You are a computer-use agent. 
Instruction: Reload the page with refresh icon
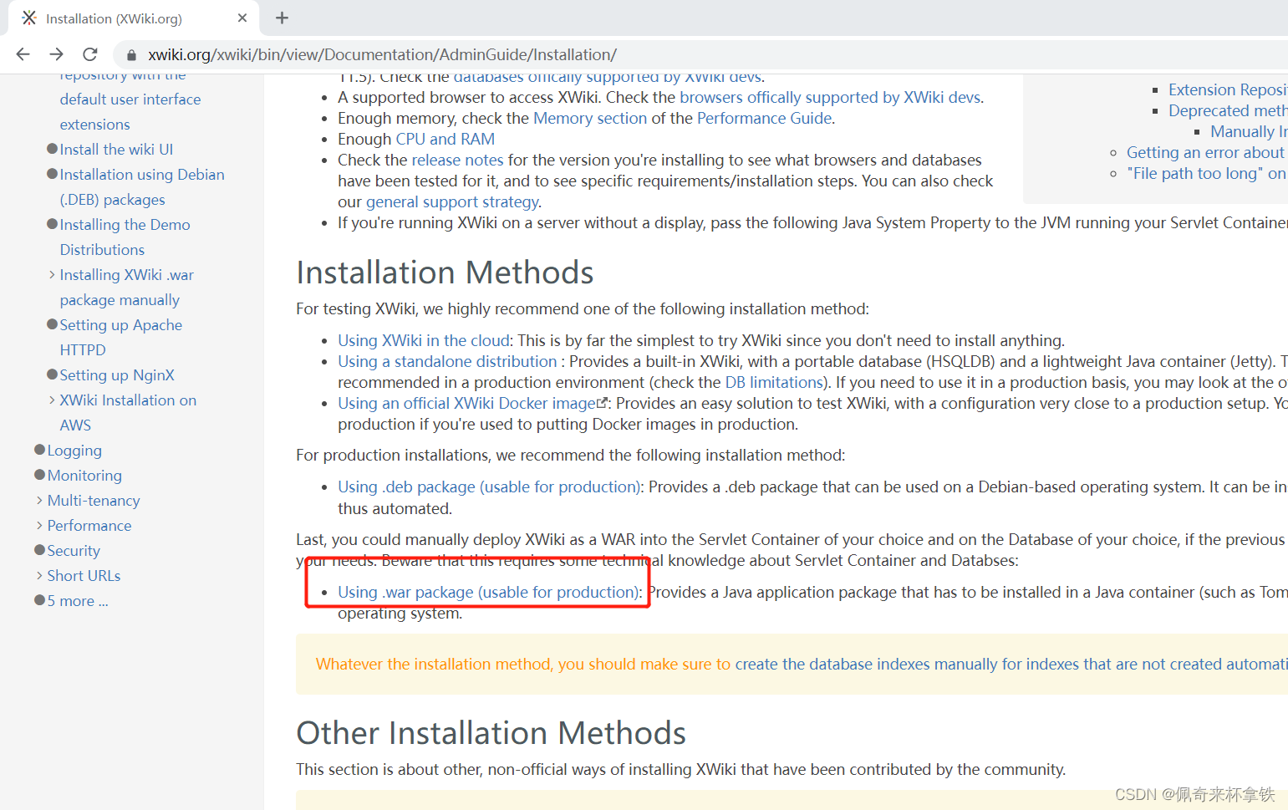90,54
